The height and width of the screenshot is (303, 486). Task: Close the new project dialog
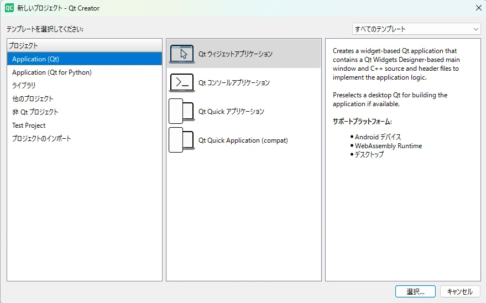(x=479, y=8)
